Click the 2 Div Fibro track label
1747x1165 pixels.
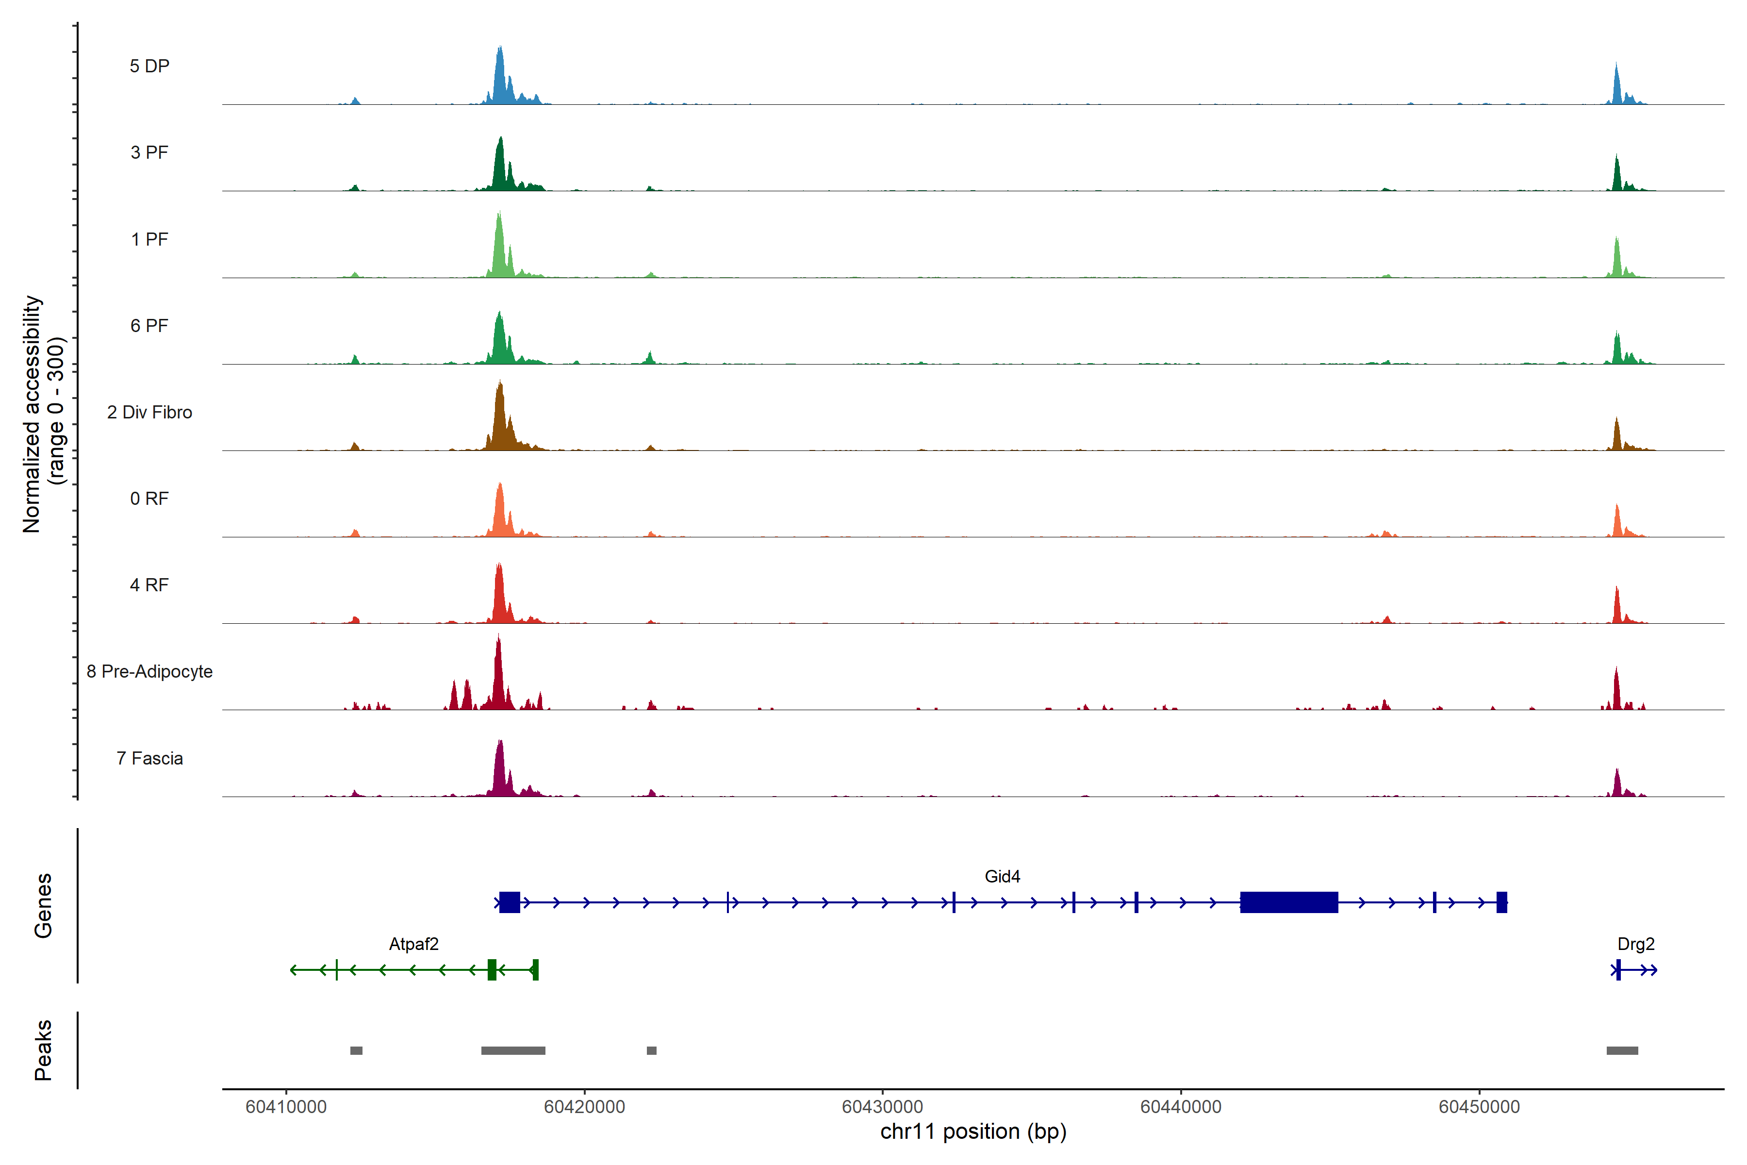click(149, 412)
